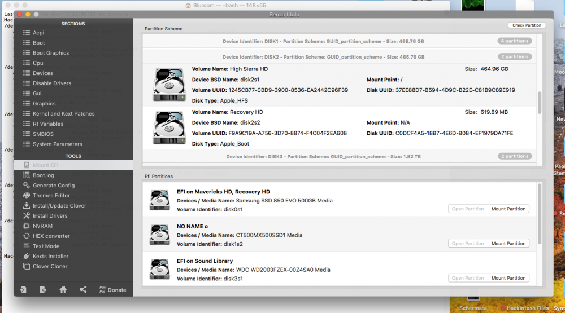565x313 pixels.
Task: Click the Gui list icon
Action: [27, 93]
